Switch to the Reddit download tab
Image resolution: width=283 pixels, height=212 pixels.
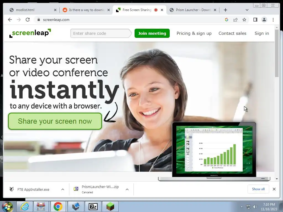coord(87,10)
